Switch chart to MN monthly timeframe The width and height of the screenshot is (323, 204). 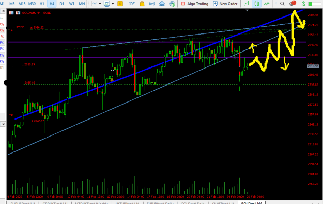pos(82,4)
